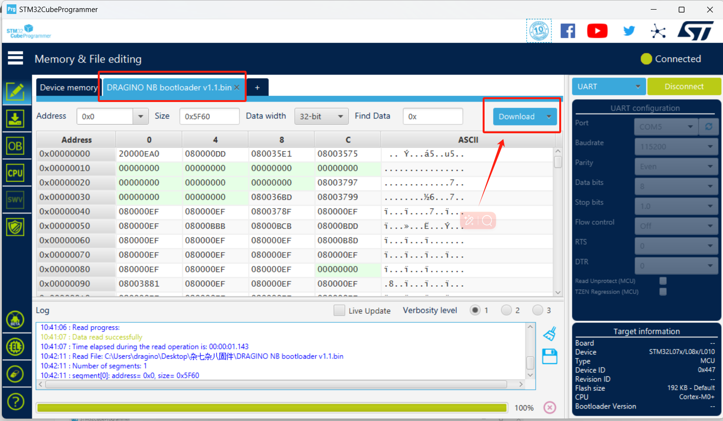
Task: Select cell 20000EA0 in memory table
Action: (x=149, y=154)
